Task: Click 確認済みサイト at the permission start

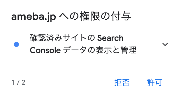Action: coord(58,38)
